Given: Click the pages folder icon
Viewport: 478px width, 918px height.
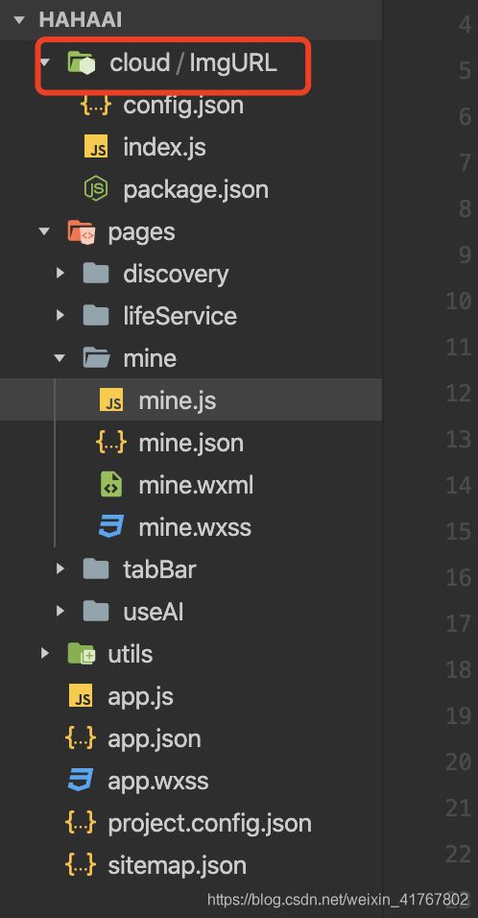Looking at the screenshot, I should (81, 231).
